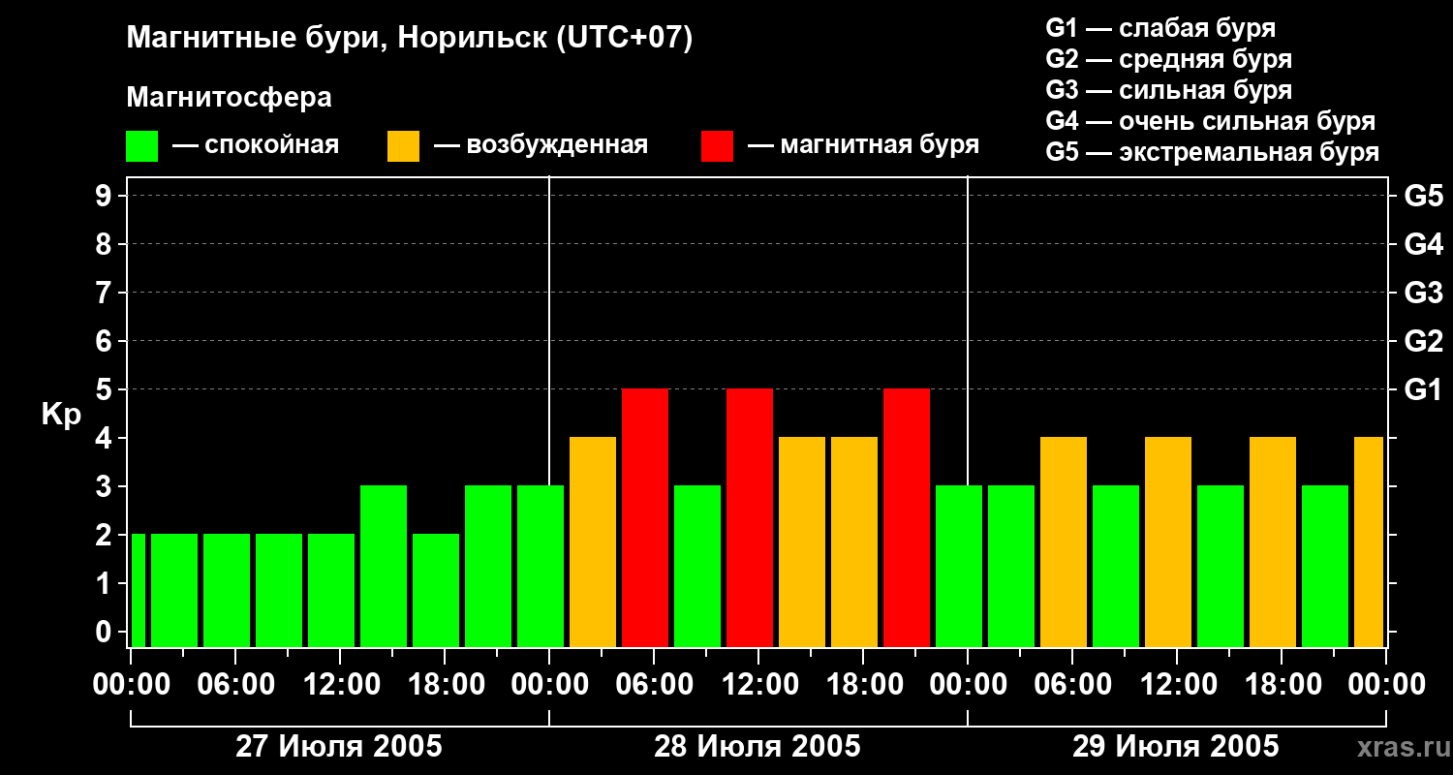Click the 'G4 — очень сильная буря' legend line

(x=1211, y=121)
